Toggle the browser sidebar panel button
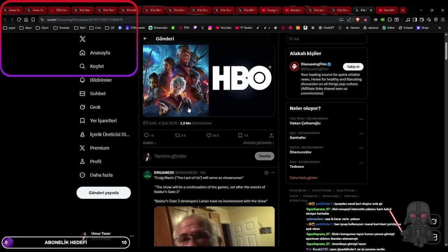Viewport: 448px width, 252px height. (415, 20)
